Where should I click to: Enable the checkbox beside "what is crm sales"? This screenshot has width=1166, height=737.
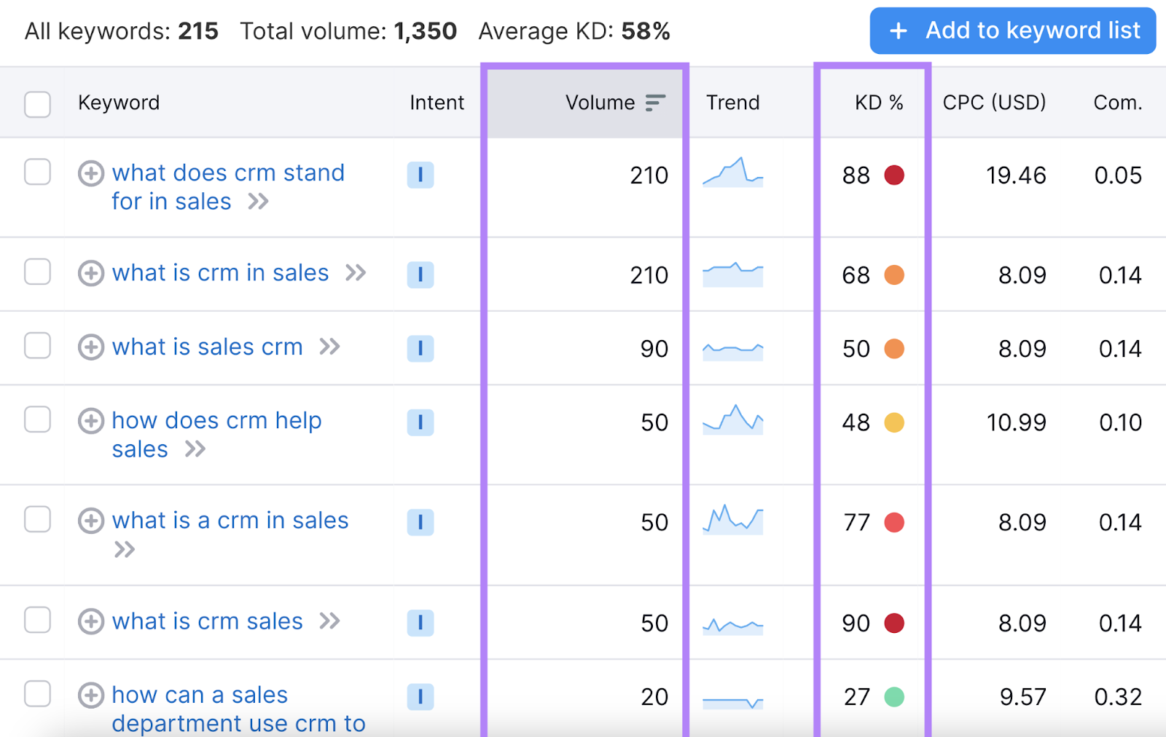pos(36,621)
